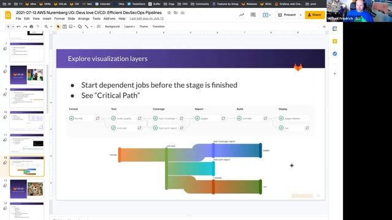Insert a text box
Viewport: 392px width, 220px height.
(64, 26)
